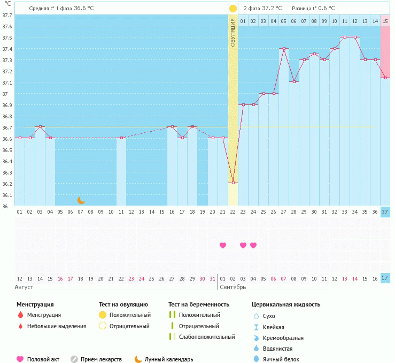Click the Половой акт heart icon in the legend
The width and height of the screenshot is (395, 363).
(x=20, y=359)
